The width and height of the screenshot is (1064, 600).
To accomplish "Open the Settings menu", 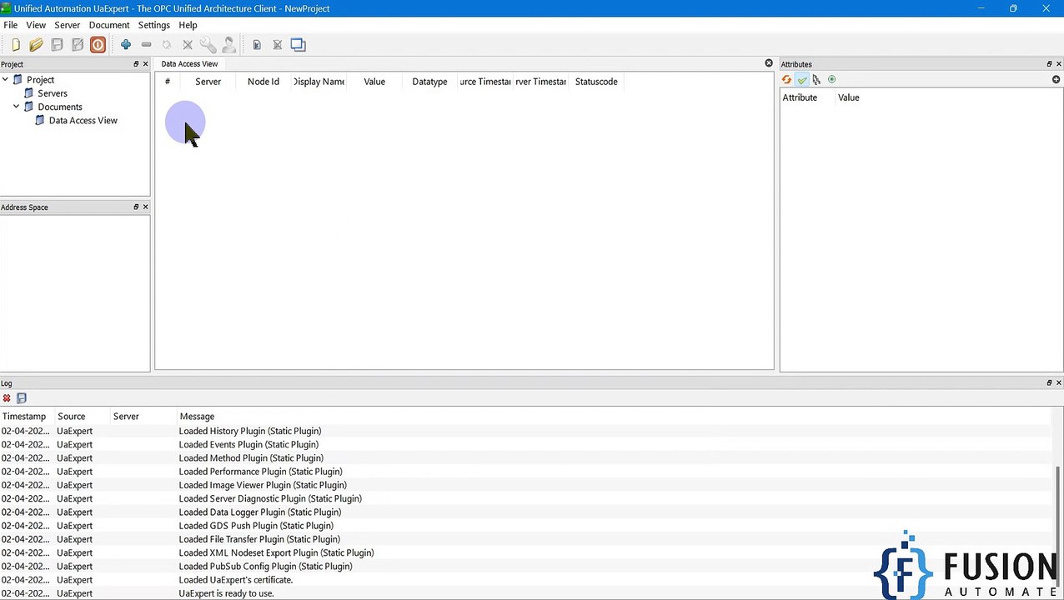I will pos(154,25).
